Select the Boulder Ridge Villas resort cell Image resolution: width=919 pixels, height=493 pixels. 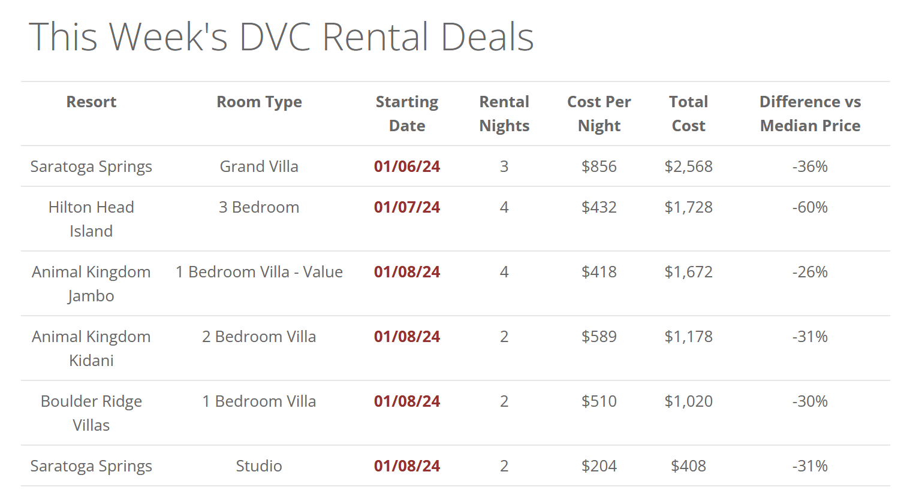click(91, 413)
